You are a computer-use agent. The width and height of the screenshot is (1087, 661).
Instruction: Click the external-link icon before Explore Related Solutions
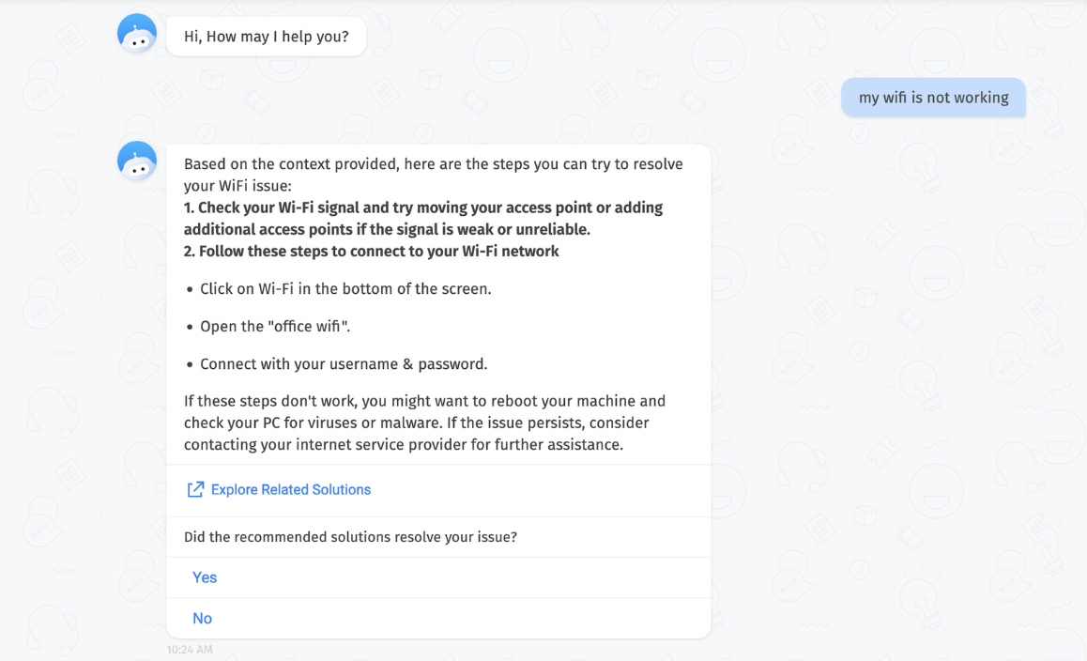pyautogui.click(x=195, y=489)
